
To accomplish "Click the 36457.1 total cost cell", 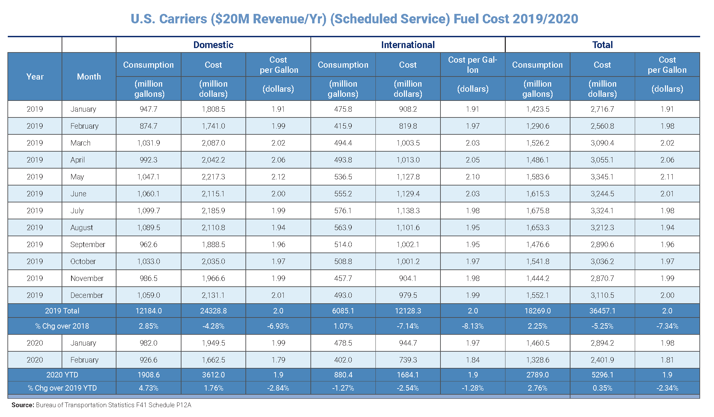I will point(602,311).
